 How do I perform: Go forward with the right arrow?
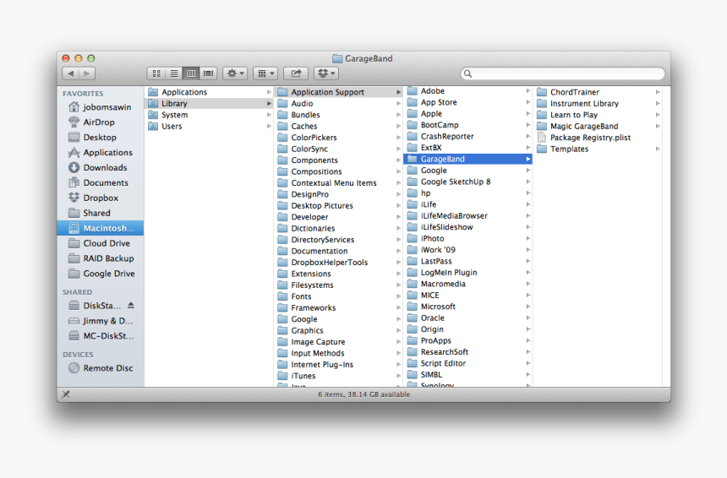87,73
